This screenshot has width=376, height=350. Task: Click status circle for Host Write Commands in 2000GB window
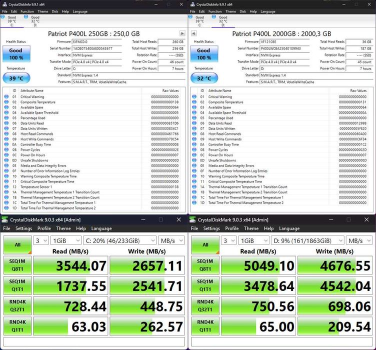194,139
